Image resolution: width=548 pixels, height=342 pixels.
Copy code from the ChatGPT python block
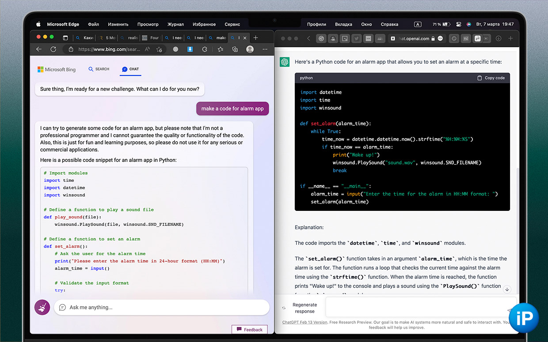(x=491, y=78)
